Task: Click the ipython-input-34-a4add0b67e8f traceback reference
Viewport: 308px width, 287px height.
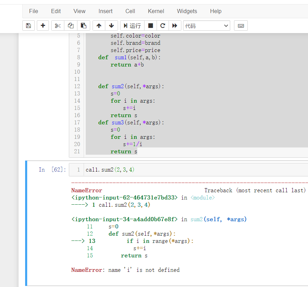Action: pos(124,219)
